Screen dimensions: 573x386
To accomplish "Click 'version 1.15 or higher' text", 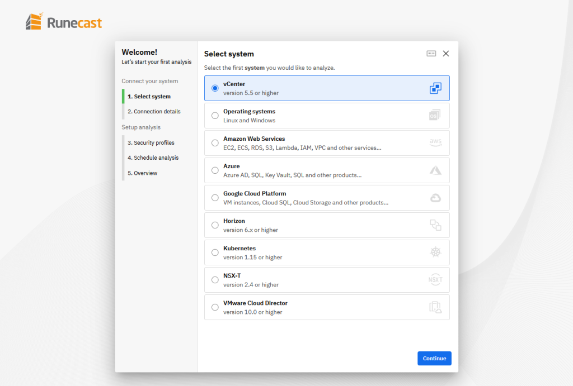I will [x=253, y=257].
